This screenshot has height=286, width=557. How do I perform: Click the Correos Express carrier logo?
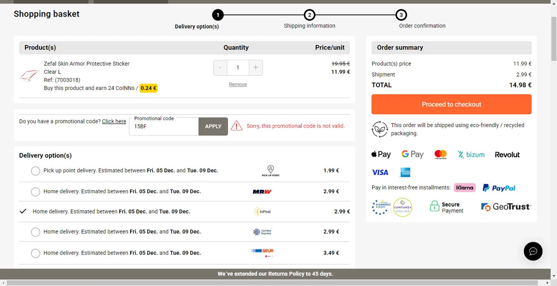[262, 232]
